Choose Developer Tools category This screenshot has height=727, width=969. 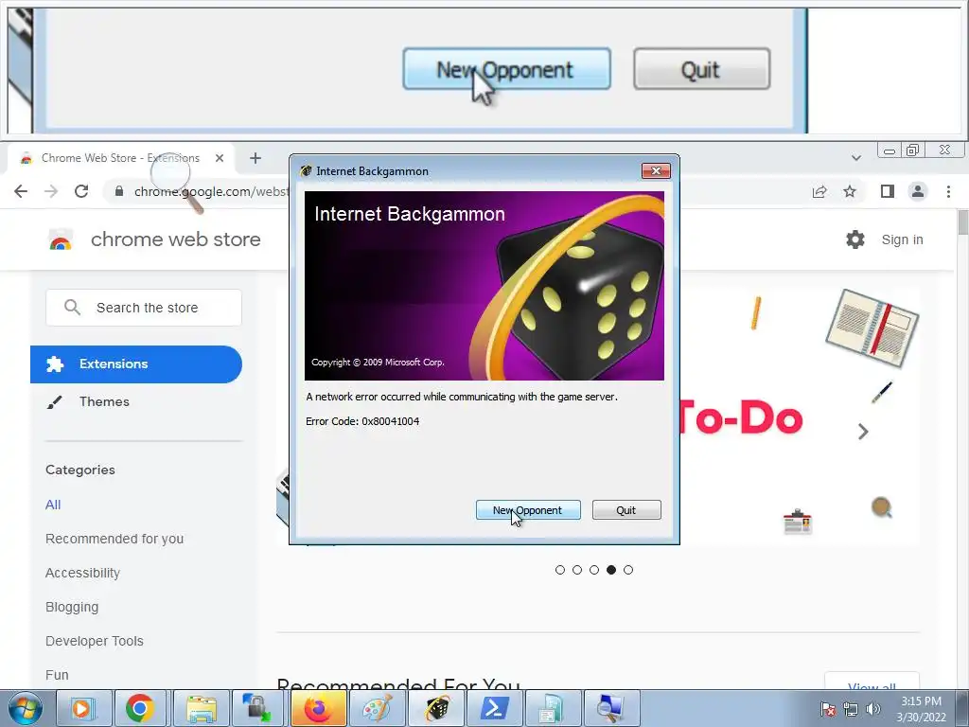(x=95, y=641)
